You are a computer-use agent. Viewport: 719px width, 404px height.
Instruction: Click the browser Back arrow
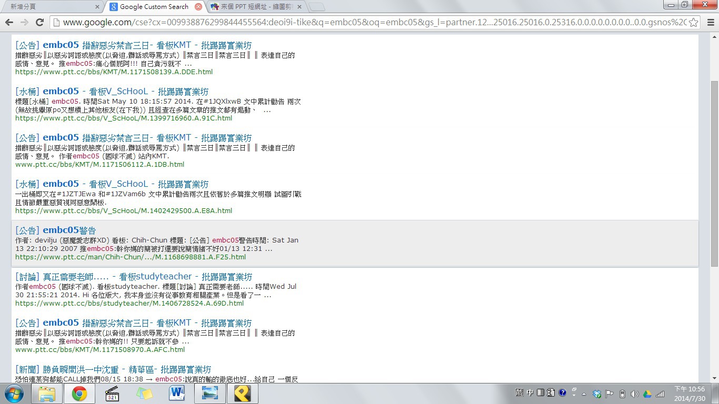pos(9,22)
